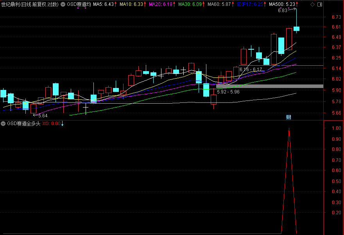Click the diamond icon at top right
Image resolution: width=344 pixels, height=235 pixels.
click(312, 4)
